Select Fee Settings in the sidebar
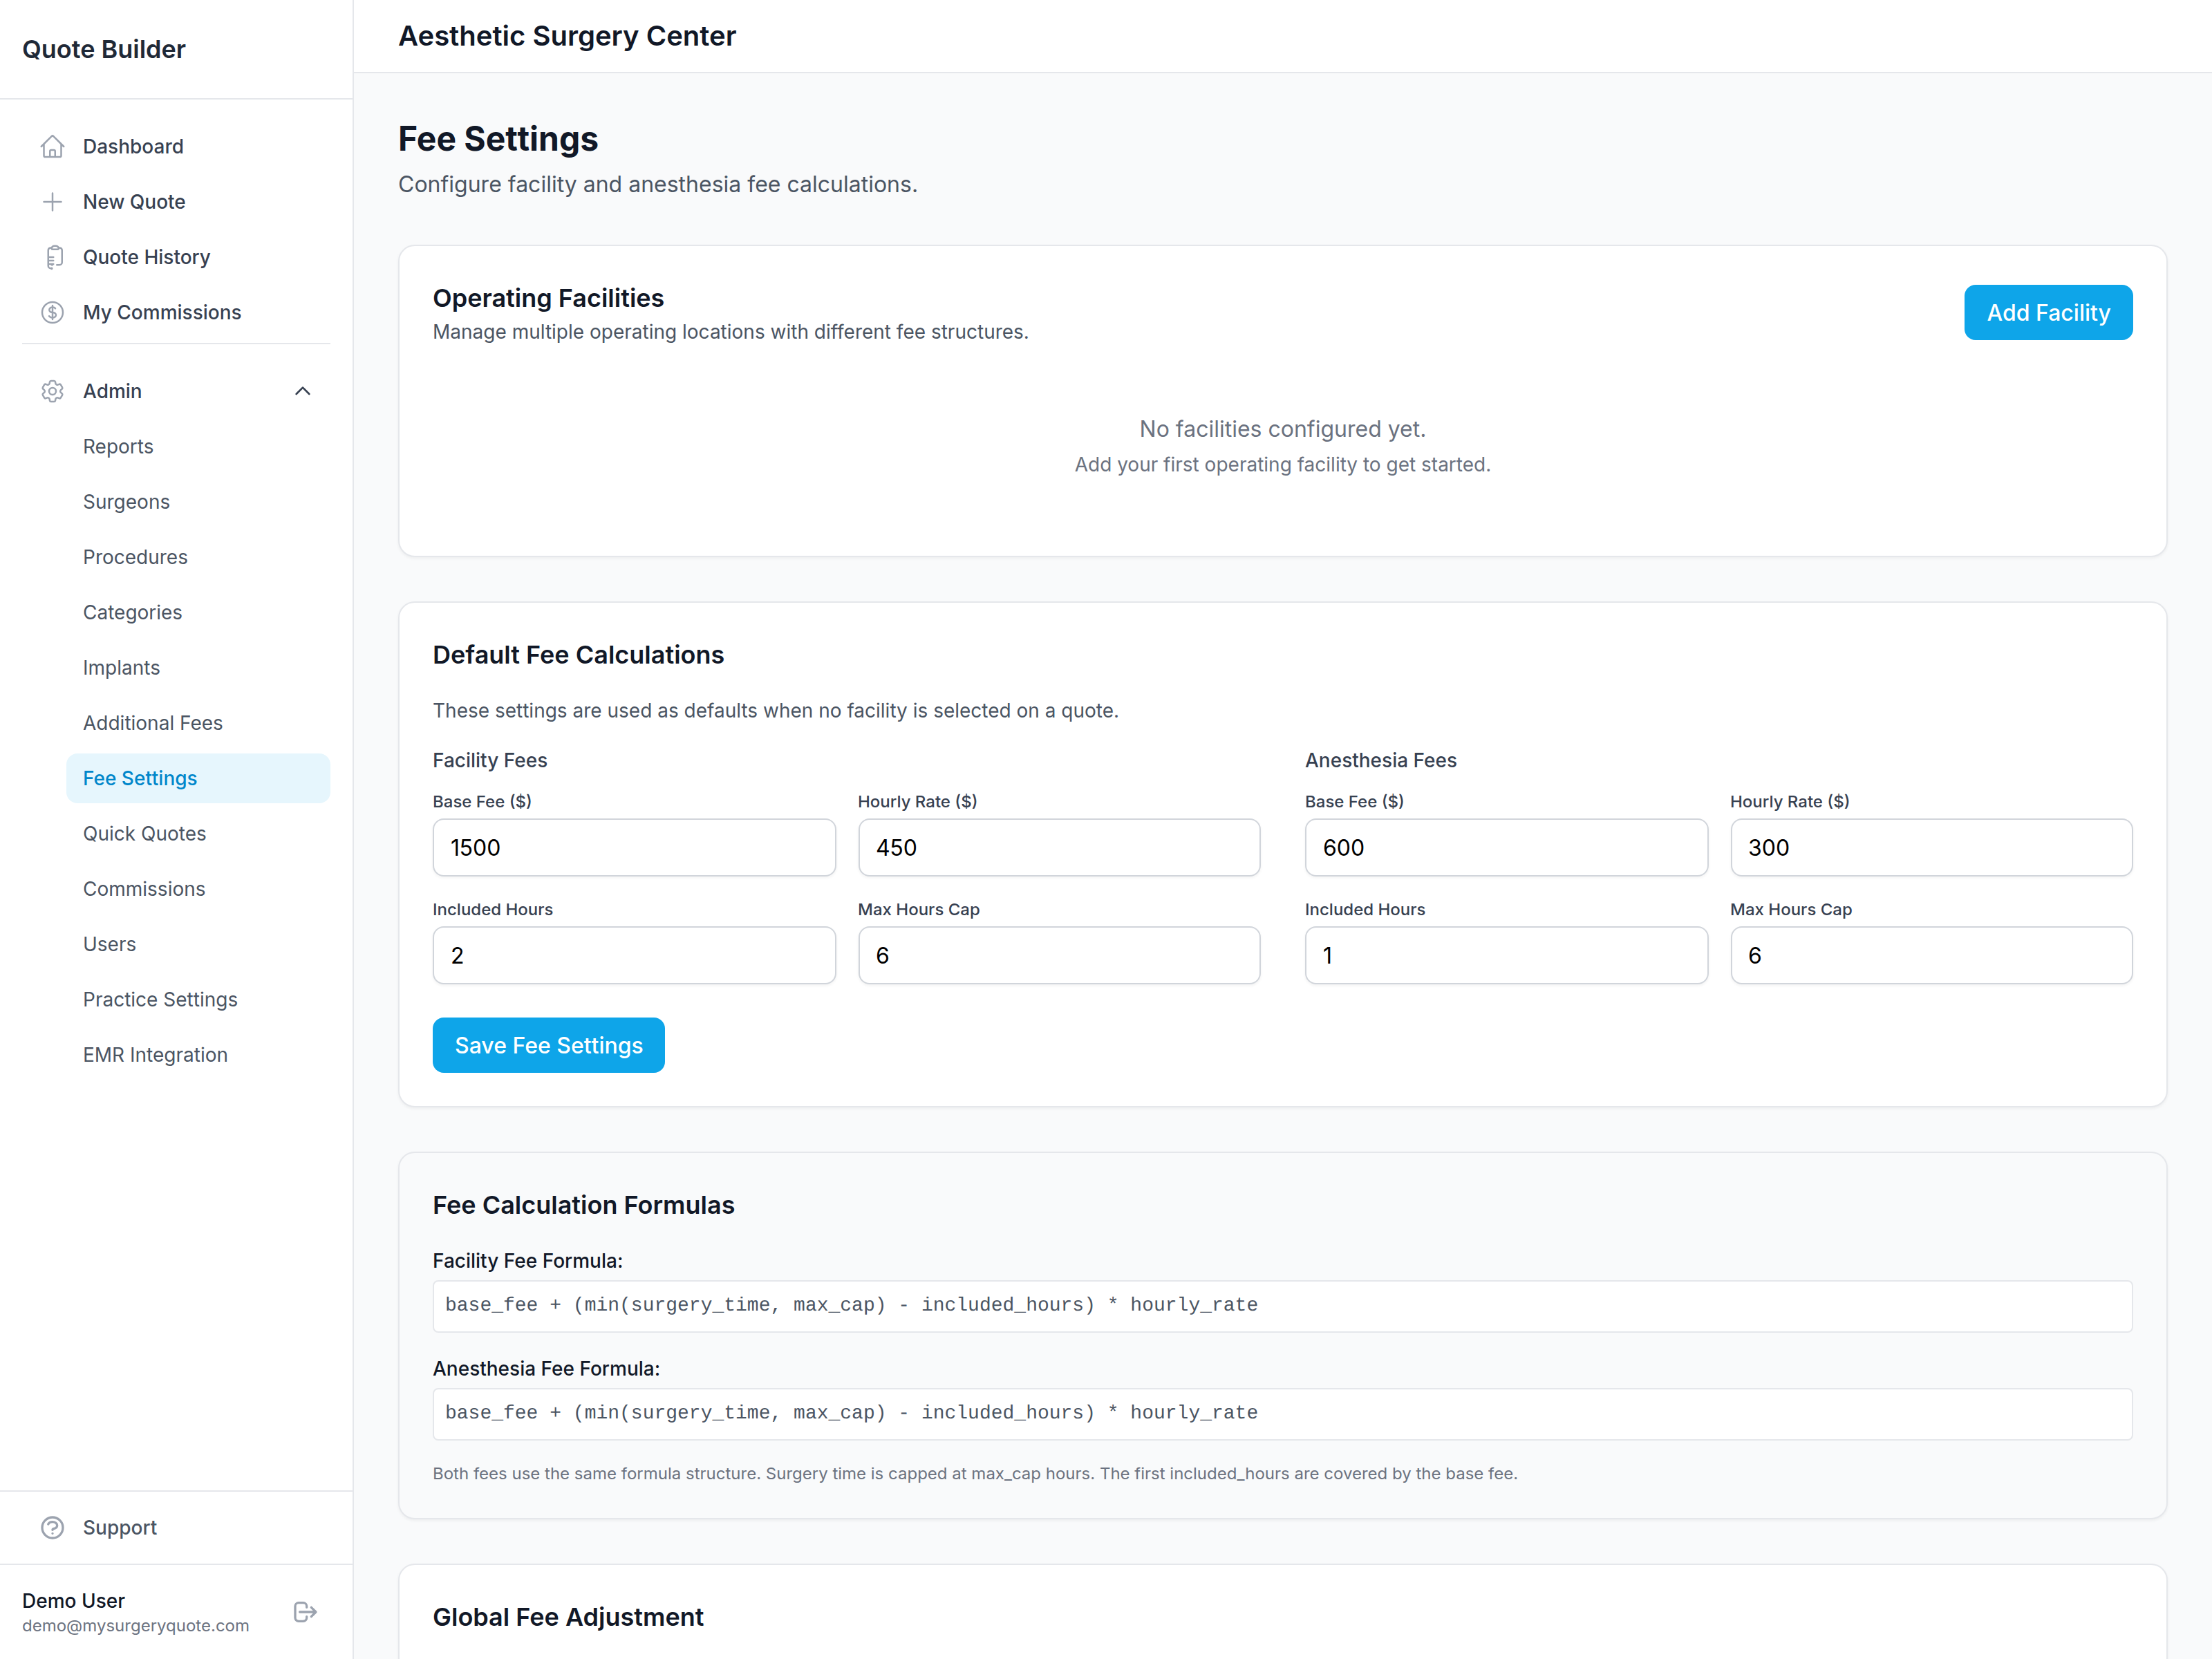 coord(198,778)
